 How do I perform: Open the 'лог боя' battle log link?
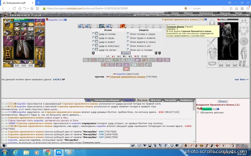pos(241,79)
